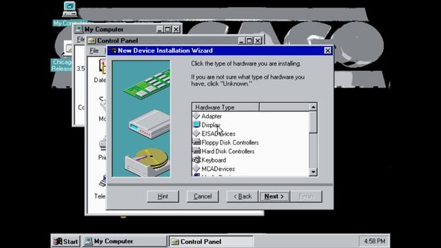This screenshot has height=248, width=441.
Task: Click scroll down arrow in hardware list
Action: 313,172
